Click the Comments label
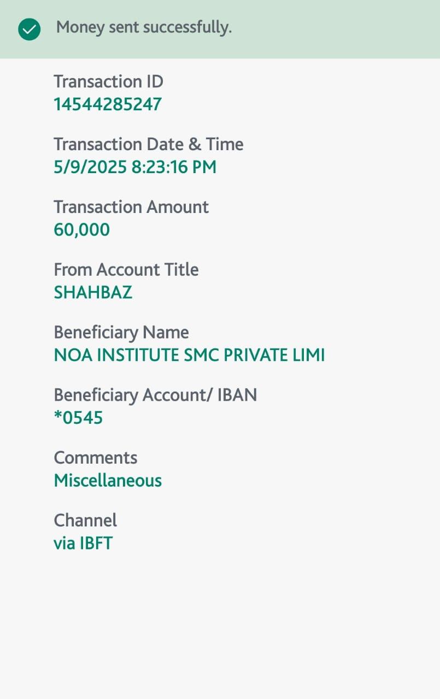The width and height of the screenshot is (440, 699). pos(95,458)
